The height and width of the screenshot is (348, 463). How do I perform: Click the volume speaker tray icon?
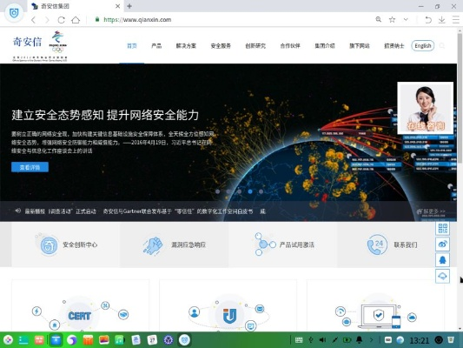[x=322, y=340]
